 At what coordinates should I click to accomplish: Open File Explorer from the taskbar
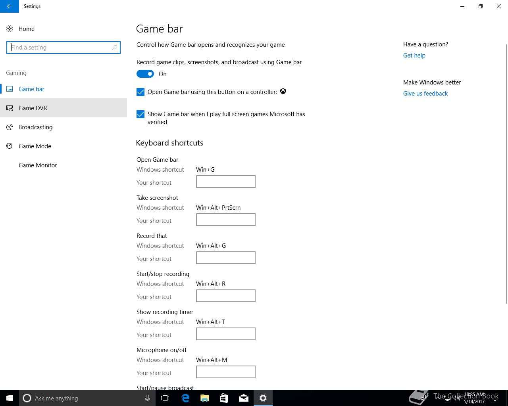204,398
